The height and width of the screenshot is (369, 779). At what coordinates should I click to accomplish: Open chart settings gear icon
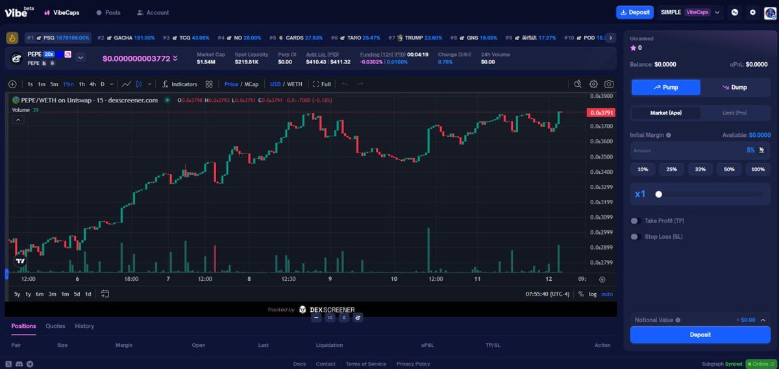click(x=593, y=84)
